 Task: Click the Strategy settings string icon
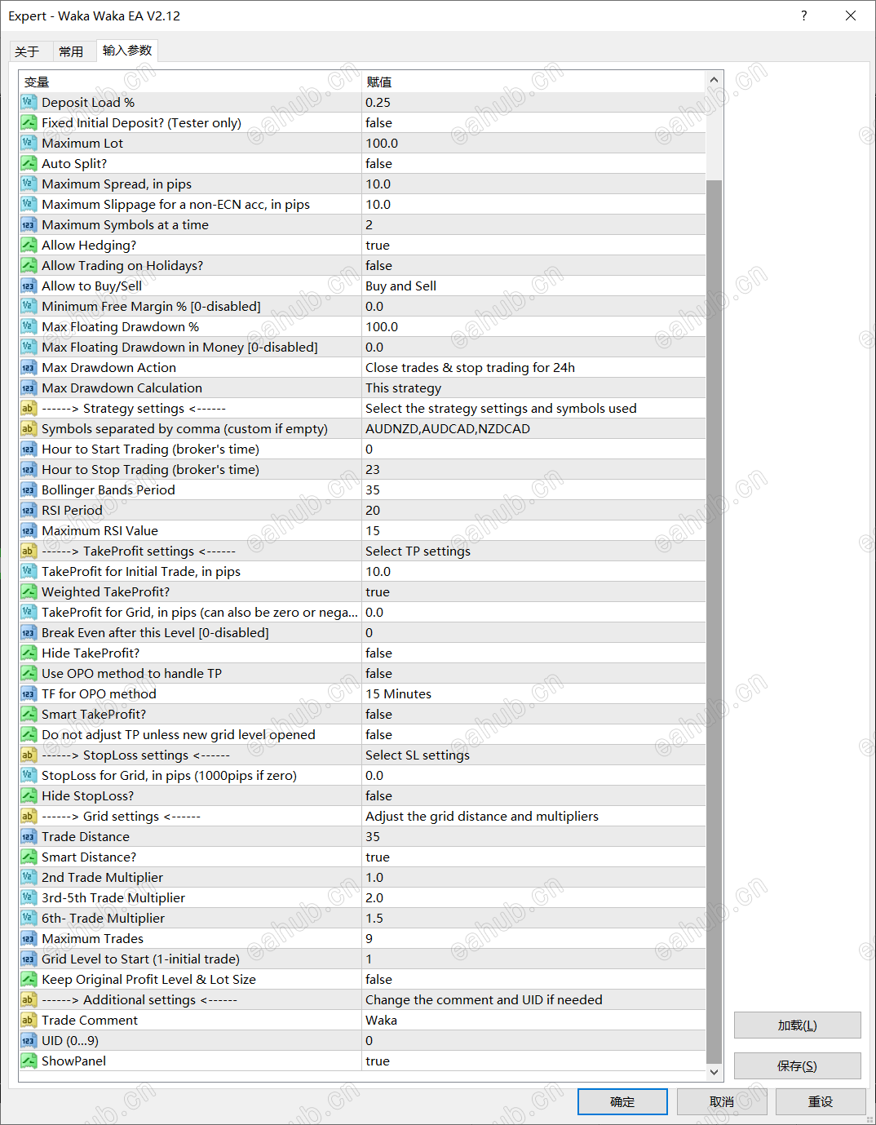[29, 408]
